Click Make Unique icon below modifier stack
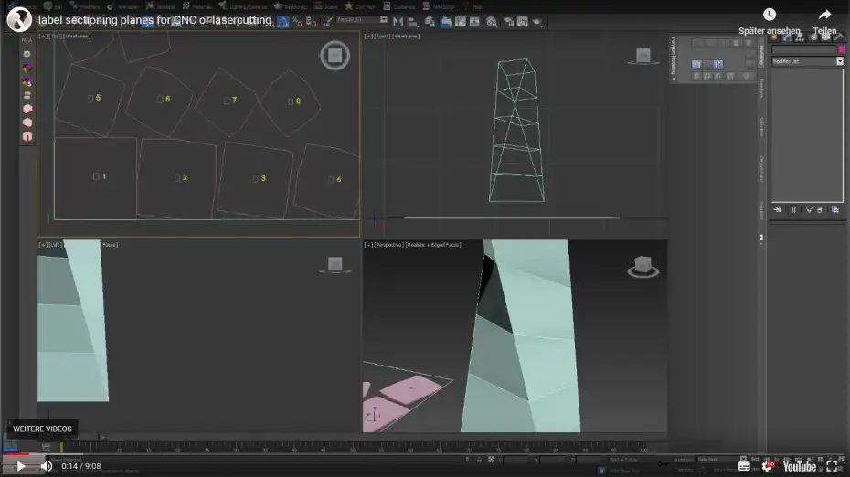Image resolution: width=850 pixels, height=477 pixels. coord(809,210)
